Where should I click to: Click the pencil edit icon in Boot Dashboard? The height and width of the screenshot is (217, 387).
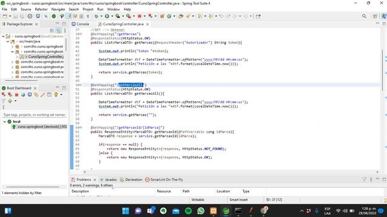(x=43, y=95)
